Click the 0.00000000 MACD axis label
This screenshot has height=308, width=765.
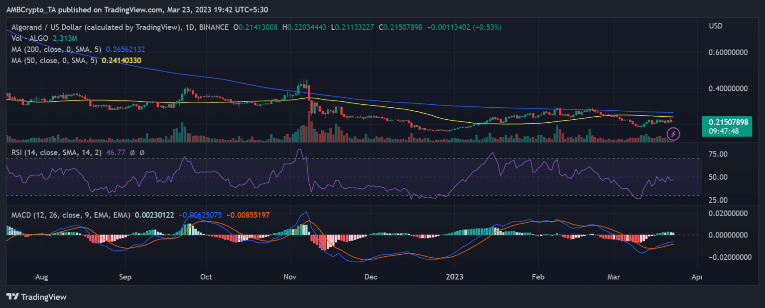pos(729,234)
